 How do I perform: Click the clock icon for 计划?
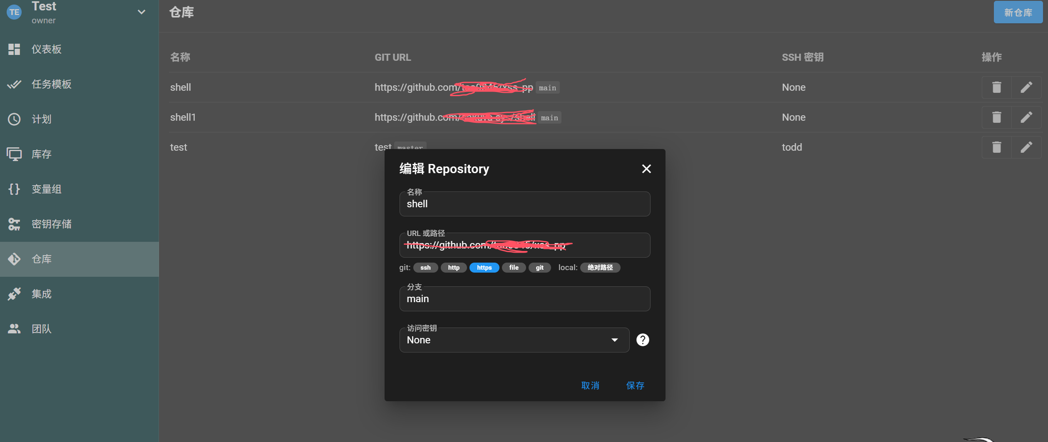click(x=14, y=119)
